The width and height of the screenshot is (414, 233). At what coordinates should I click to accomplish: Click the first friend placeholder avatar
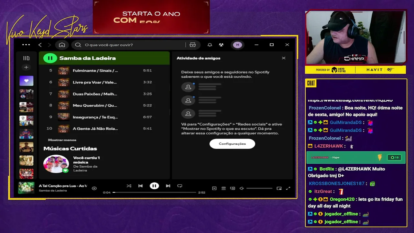(x=188, y=87)
